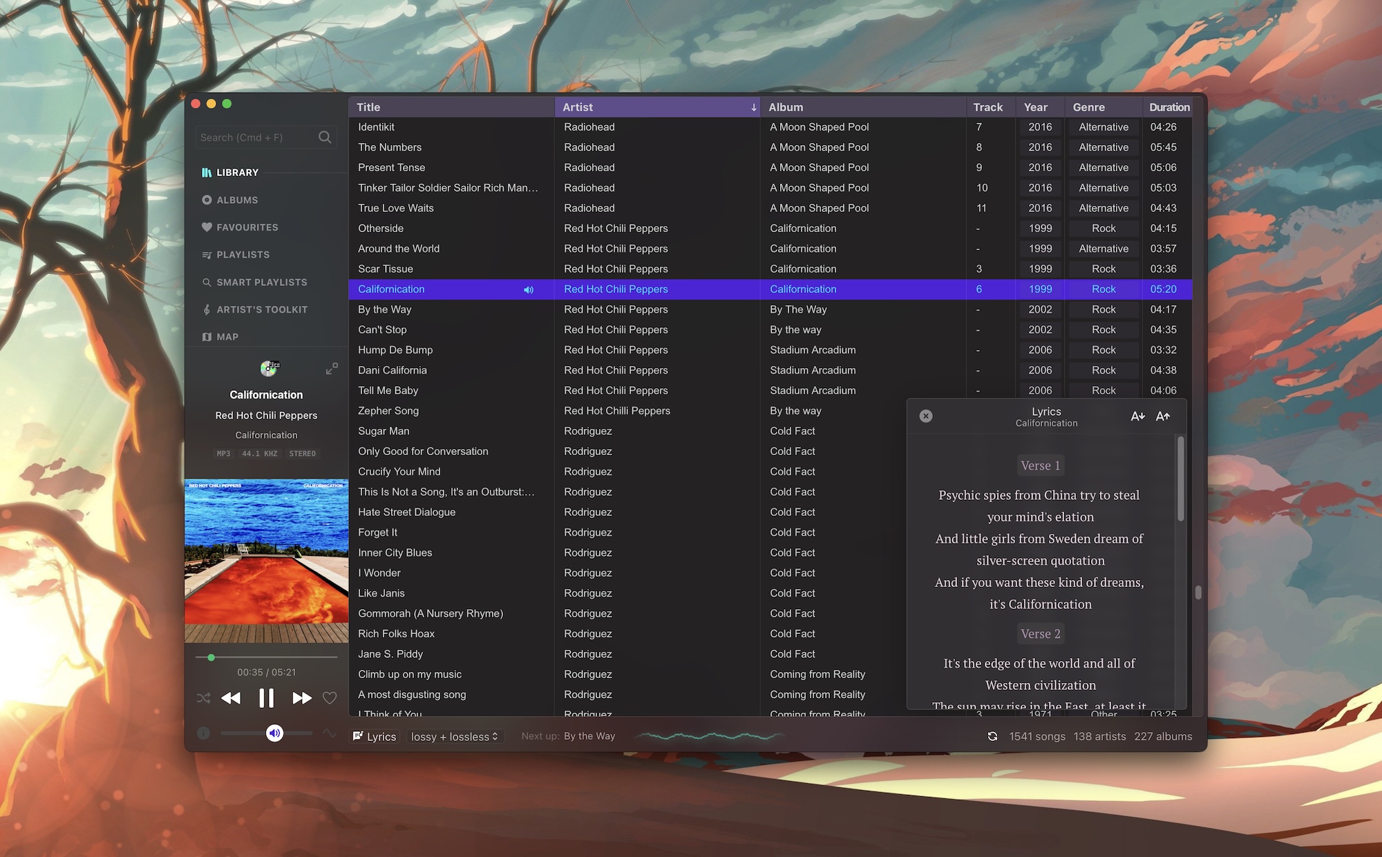
Task: Click the equalizer wave icon
Action: (x=330, y=733)
